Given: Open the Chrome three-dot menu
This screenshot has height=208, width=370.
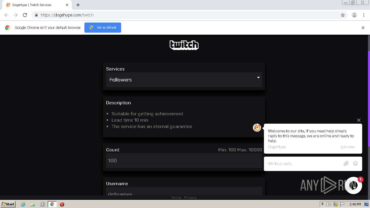Looking at the screenshot, I should tap(364, 15).
